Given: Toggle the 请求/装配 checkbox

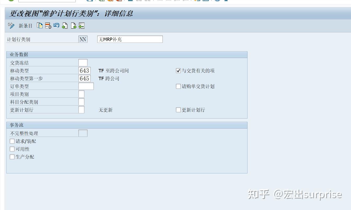Looking at the screenshot, I should (x=12, y=141).
